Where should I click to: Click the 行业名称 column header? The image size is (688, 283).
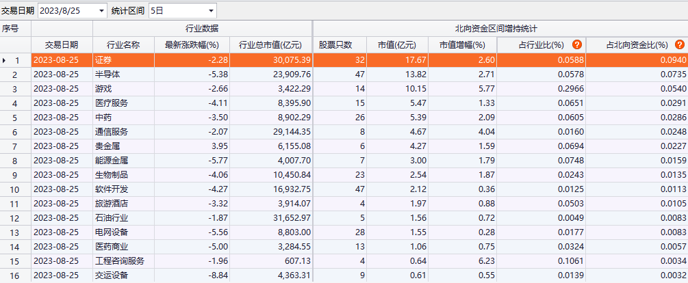click(123, 45)
